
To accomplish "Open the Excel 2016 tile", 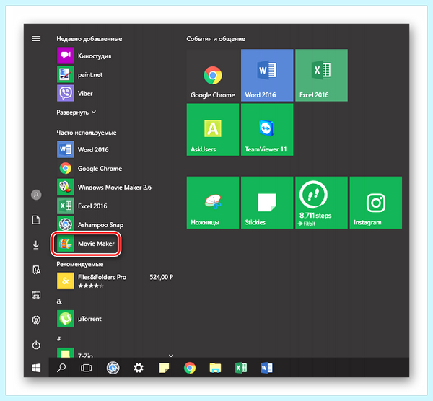I will (x=321, y=75).
